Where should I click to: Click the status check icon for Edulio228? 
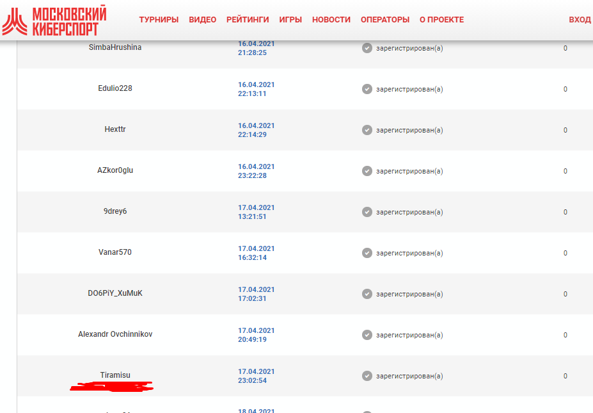[367, 89]
